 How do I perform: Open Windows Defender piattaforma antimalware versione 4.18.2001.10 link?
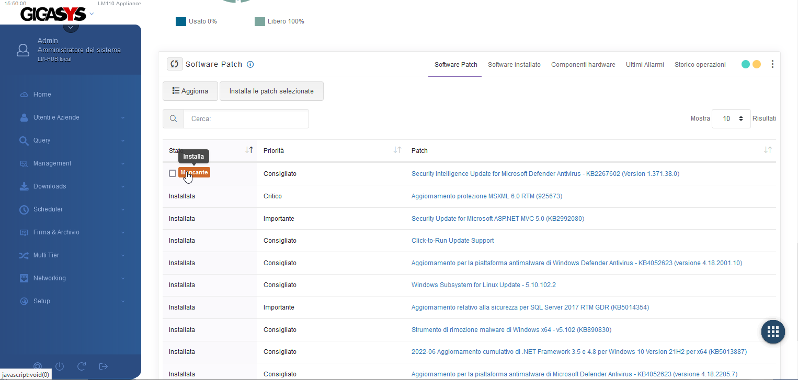577,263
